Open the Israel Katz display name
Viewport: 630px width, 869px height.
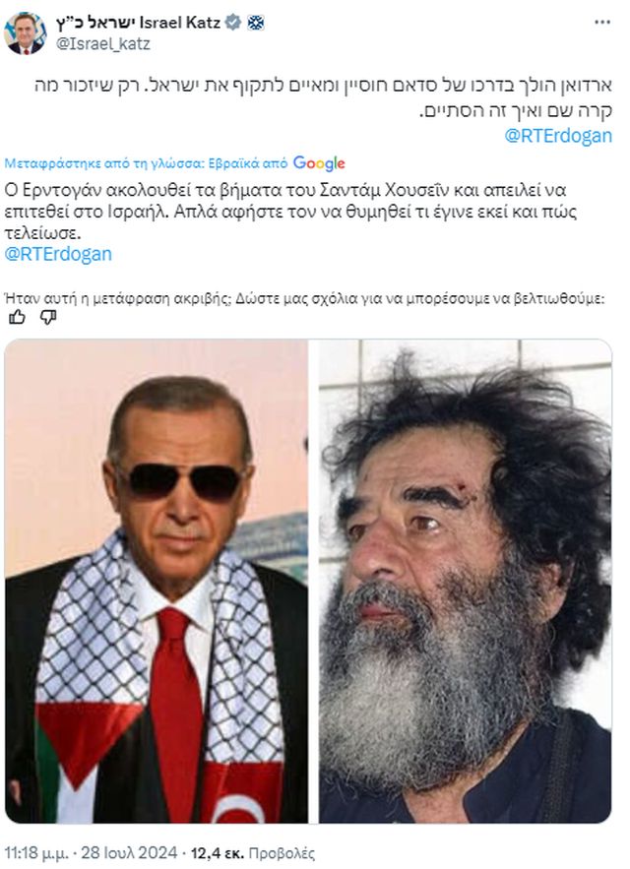point(138,23)
